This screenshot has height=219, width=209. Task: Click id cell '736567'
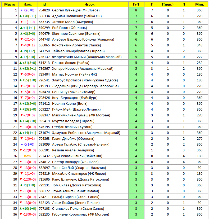pyautogui.click(x=44, y=69)
